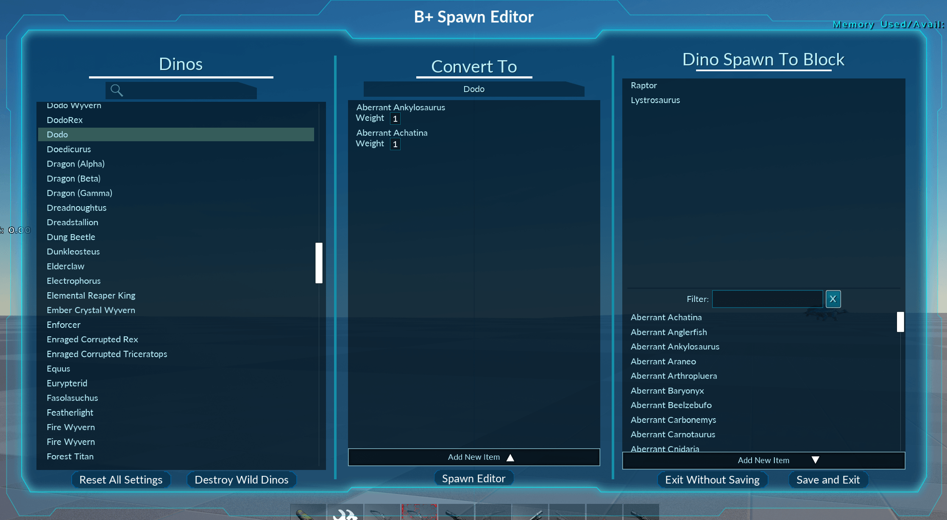Edit the Aberrant Achatina weight box
Image resolution: width=947 pixels, height=520 pixels.
tap(395, 144)
